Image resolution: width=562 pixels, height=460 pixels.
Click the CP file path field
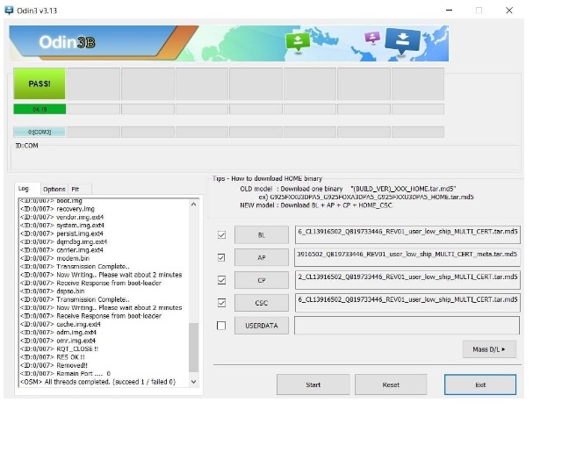pos(407,280)
